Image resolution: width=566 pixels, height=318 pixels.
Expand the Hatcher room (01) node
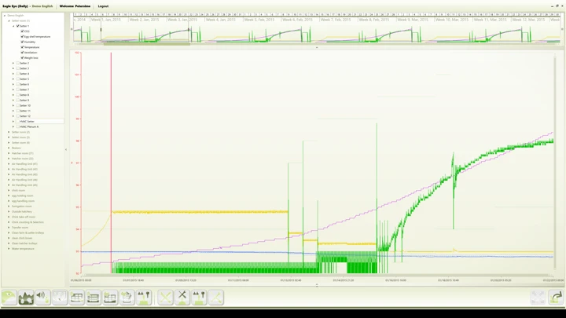(9, 152)
